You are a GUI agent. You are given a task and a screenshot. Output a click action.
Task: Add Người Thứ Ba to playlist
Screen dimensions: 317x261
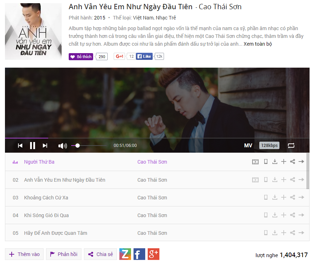click(284, 161)
